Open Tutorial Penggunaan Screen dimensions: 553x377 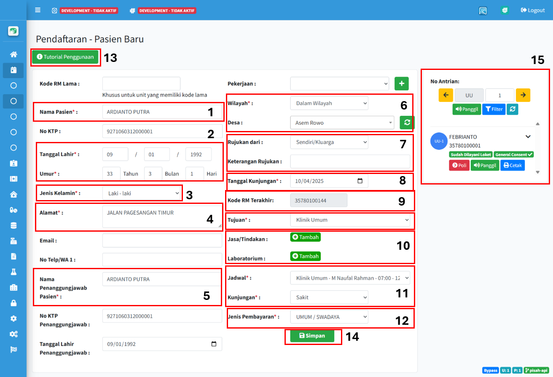click(65, 57)
